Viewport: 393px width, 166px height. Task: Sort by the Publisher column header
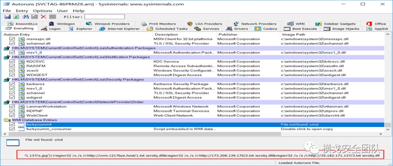(249, 34)
